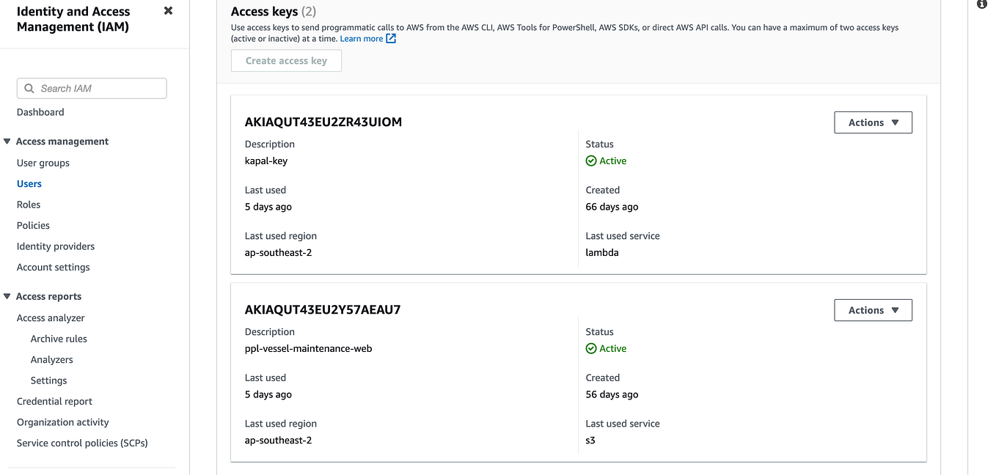Open Actions dropdown for ppl-vessel-maintenance-web key

pyautogui.click(x=873, y=310)
